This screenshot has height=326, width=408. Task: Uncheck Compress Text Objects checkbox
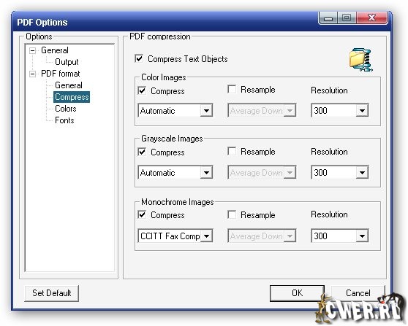click(139, 58)
